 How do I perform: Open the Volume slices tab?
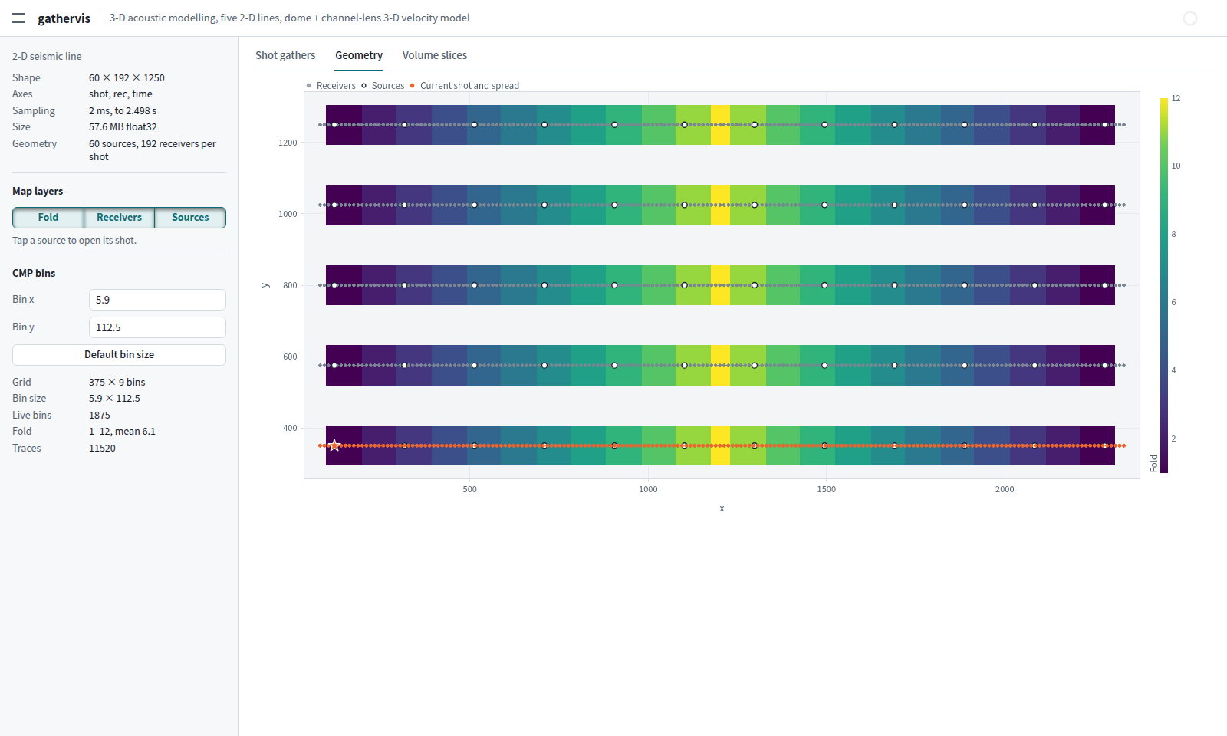(x=435, y=55)
